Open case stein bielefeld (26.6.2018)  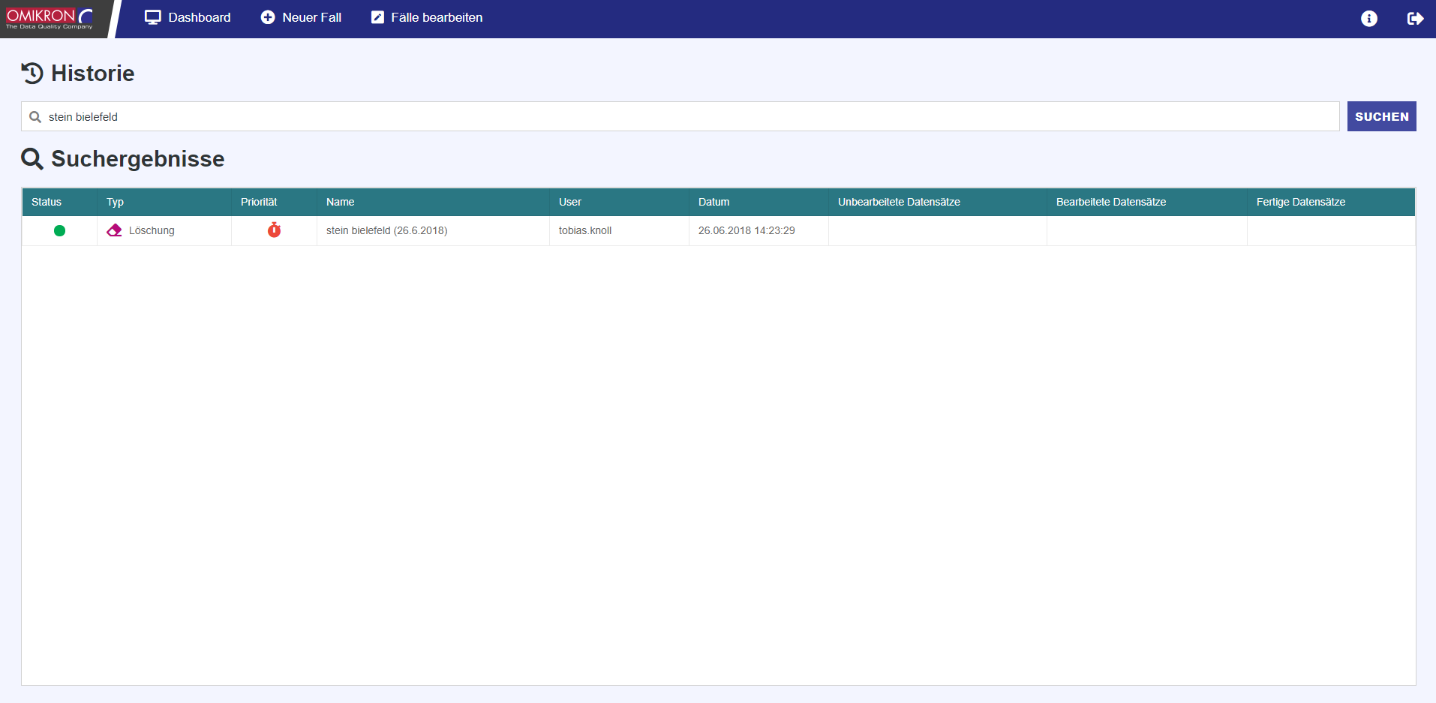[x=386, y=230]
